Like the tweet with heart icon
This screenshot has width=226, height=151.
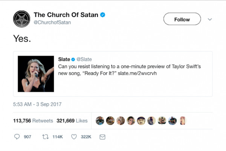(74, 137)
